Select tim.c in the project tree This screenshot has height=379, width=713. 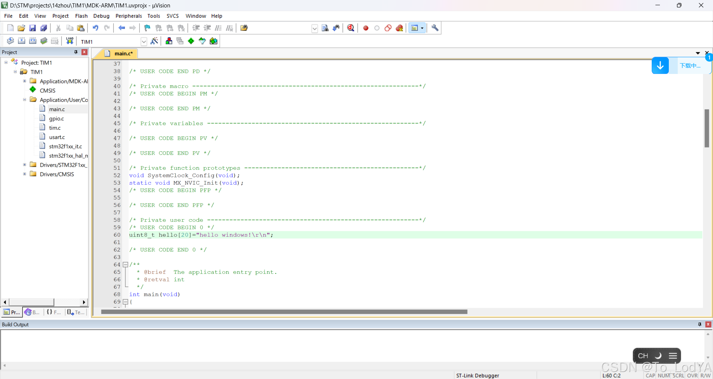point(55,128)
